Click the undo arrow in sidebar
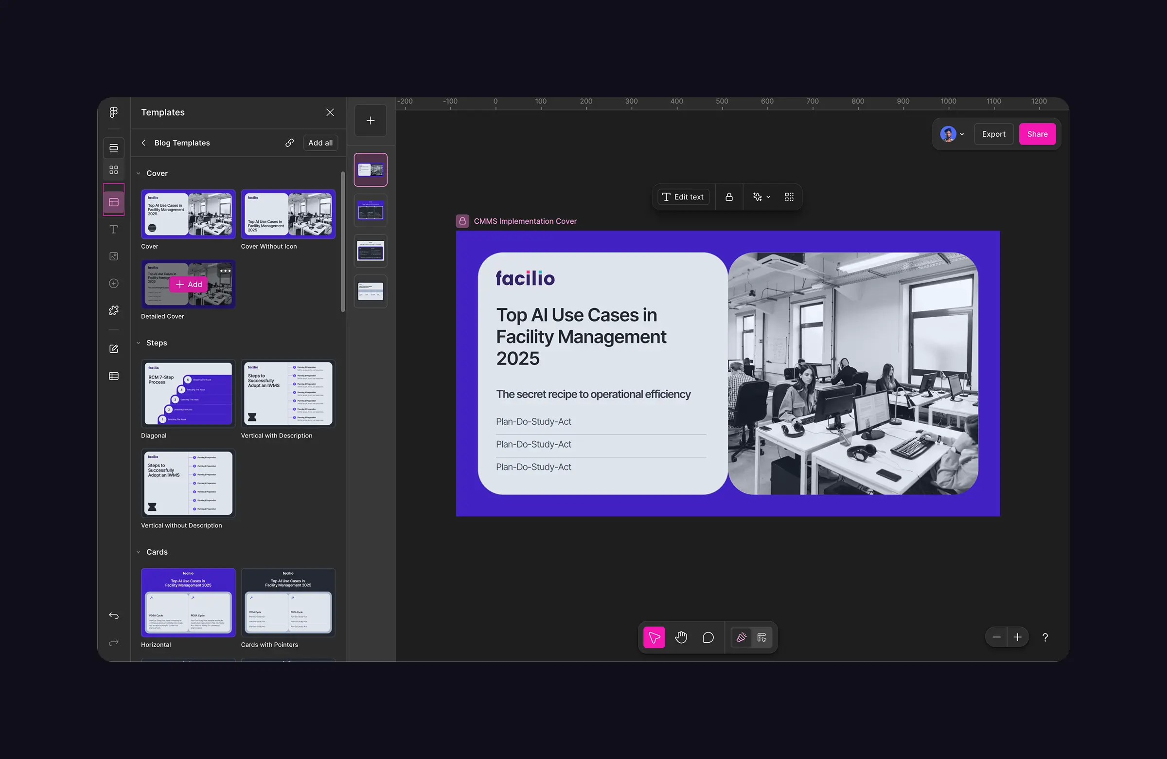Screen dimensions: 1167x759 [x=114, y=616]
